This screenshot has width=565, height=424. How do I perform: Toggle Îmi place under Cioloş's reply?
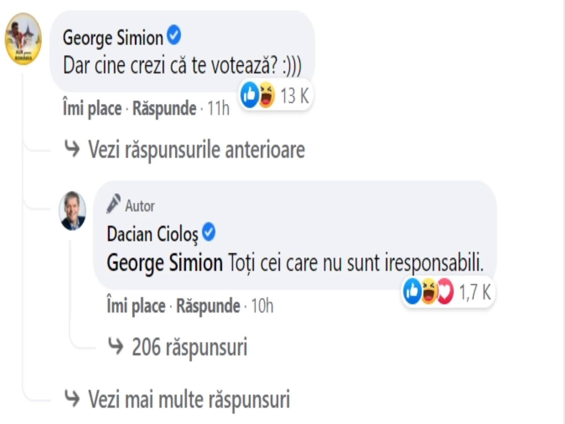click(x=136, y=306)
